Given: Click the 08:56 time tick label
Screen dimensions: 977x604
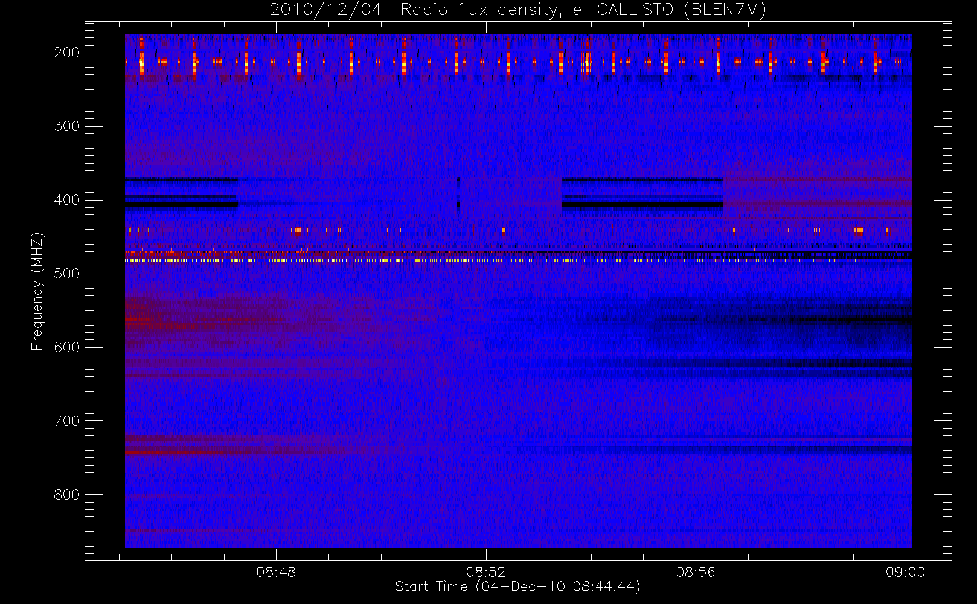Looking at the screenshot, I should 696,572.
